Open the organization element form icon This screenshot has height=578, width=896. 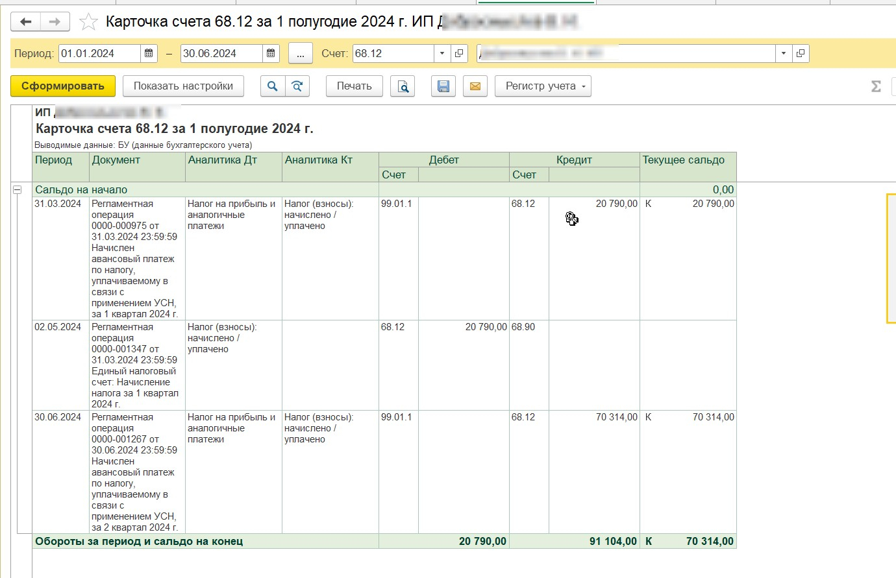point(801,54)
